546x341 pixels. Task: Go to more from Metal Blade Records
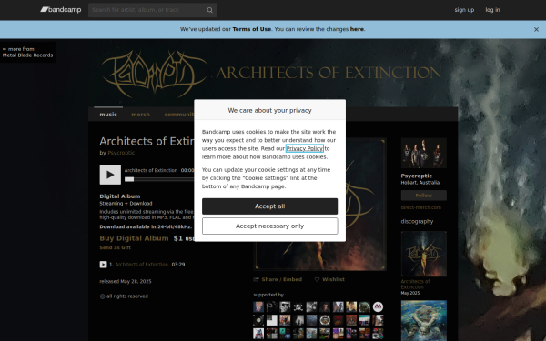point(28,52)
